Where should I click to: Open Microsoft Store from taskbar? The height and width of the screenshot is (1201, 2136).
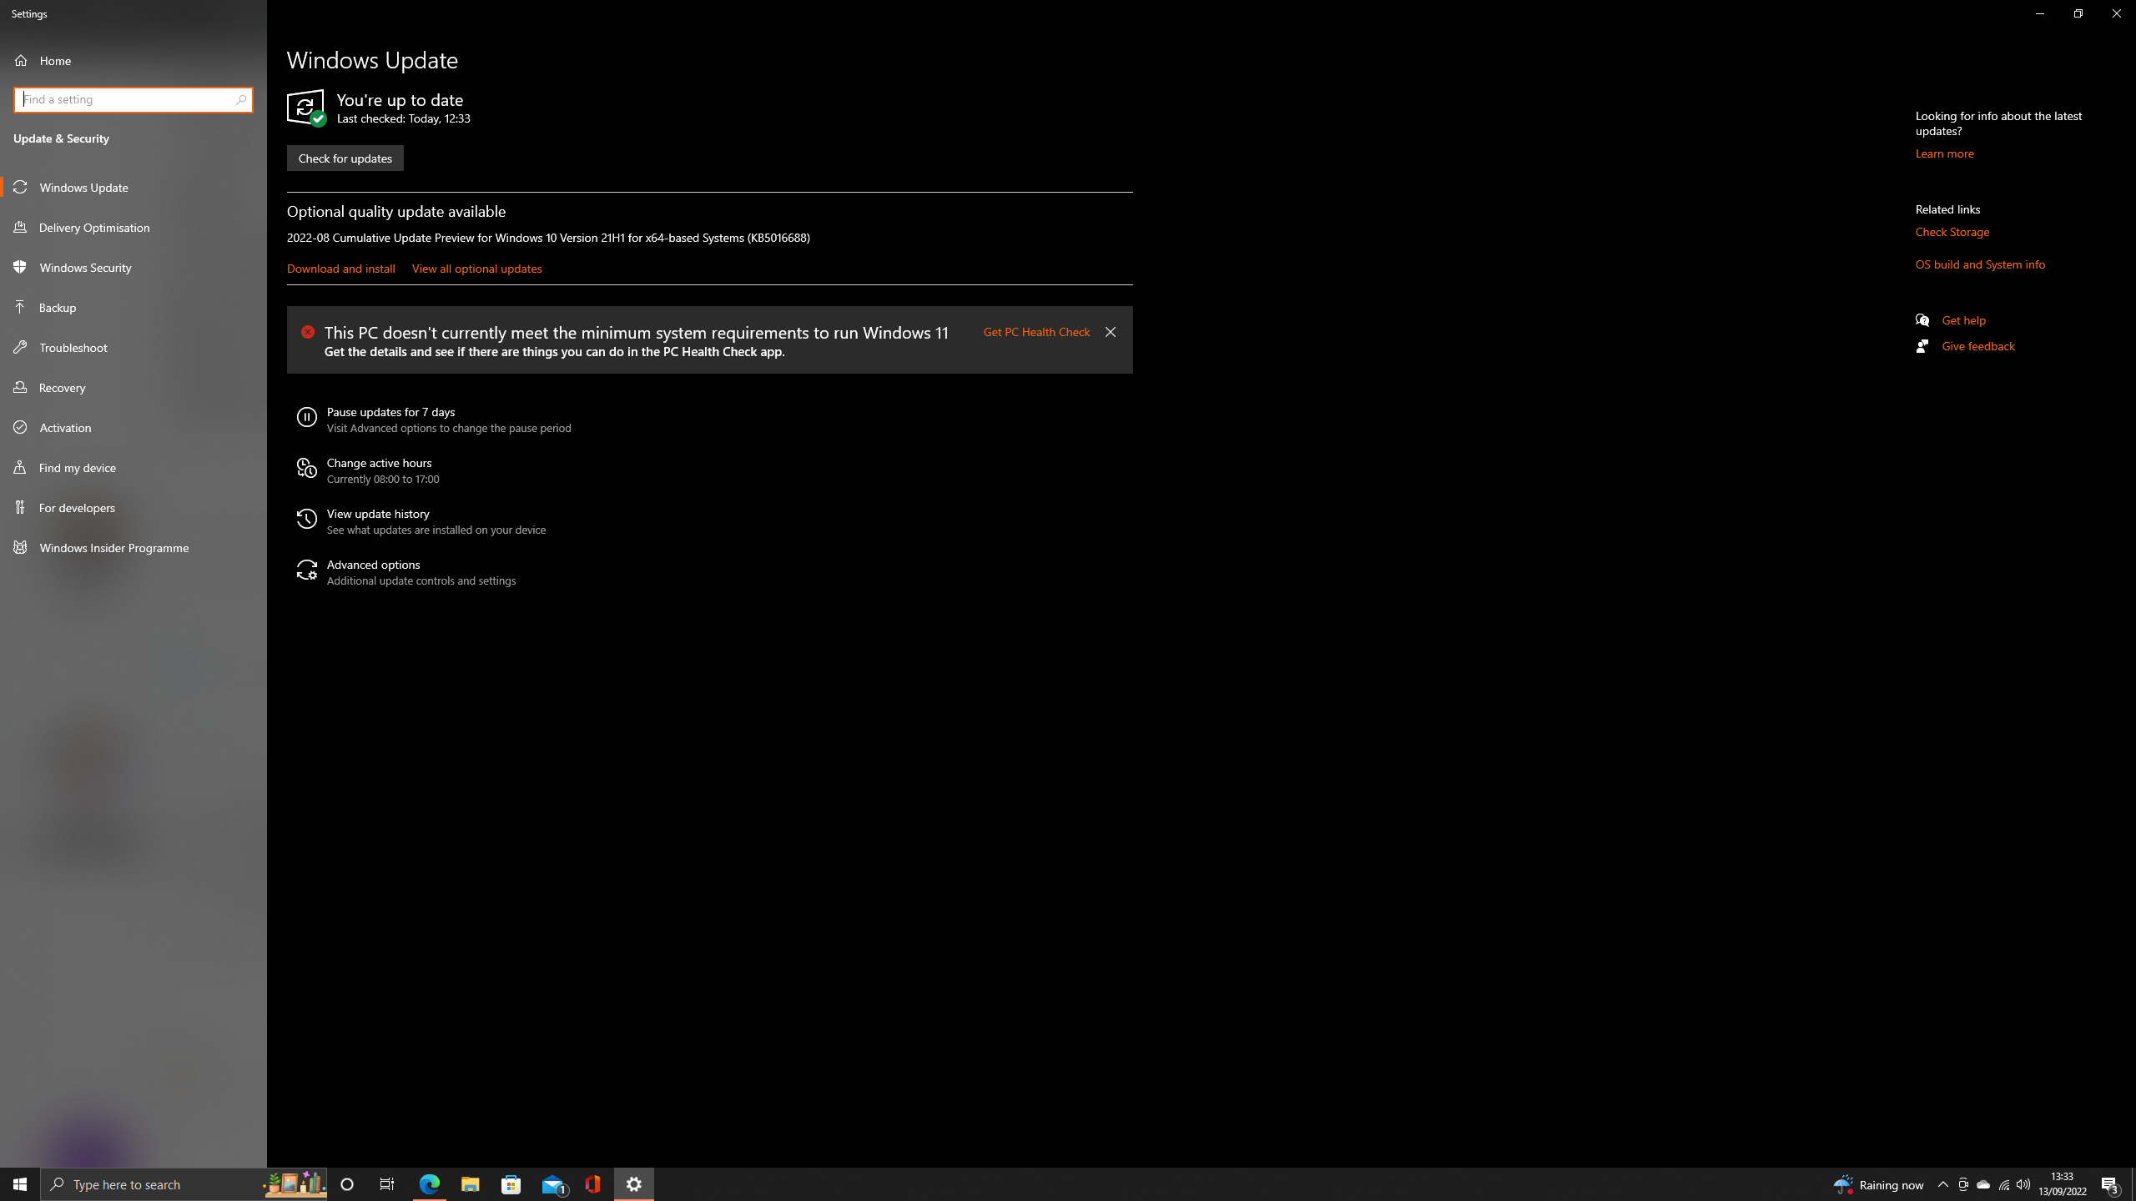[511, 1184]
